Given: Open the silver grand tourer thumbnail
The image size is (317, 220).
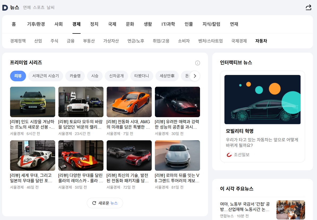Looking at the screenshot, I should coord(177,156).
